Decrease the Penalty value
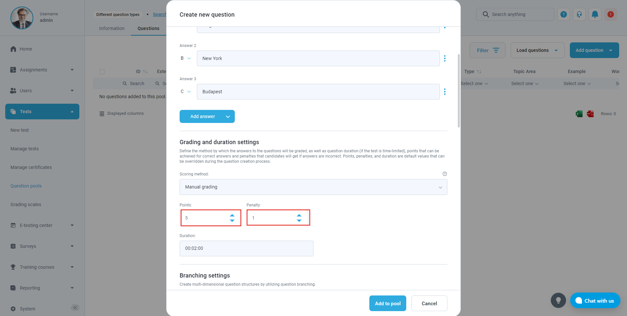Image resolution: width=627 pixels, height=316 pixels. (x=299, y=221)
